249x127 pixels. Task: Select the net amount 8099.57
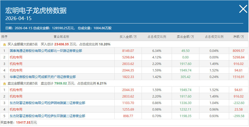click(239, 51)
